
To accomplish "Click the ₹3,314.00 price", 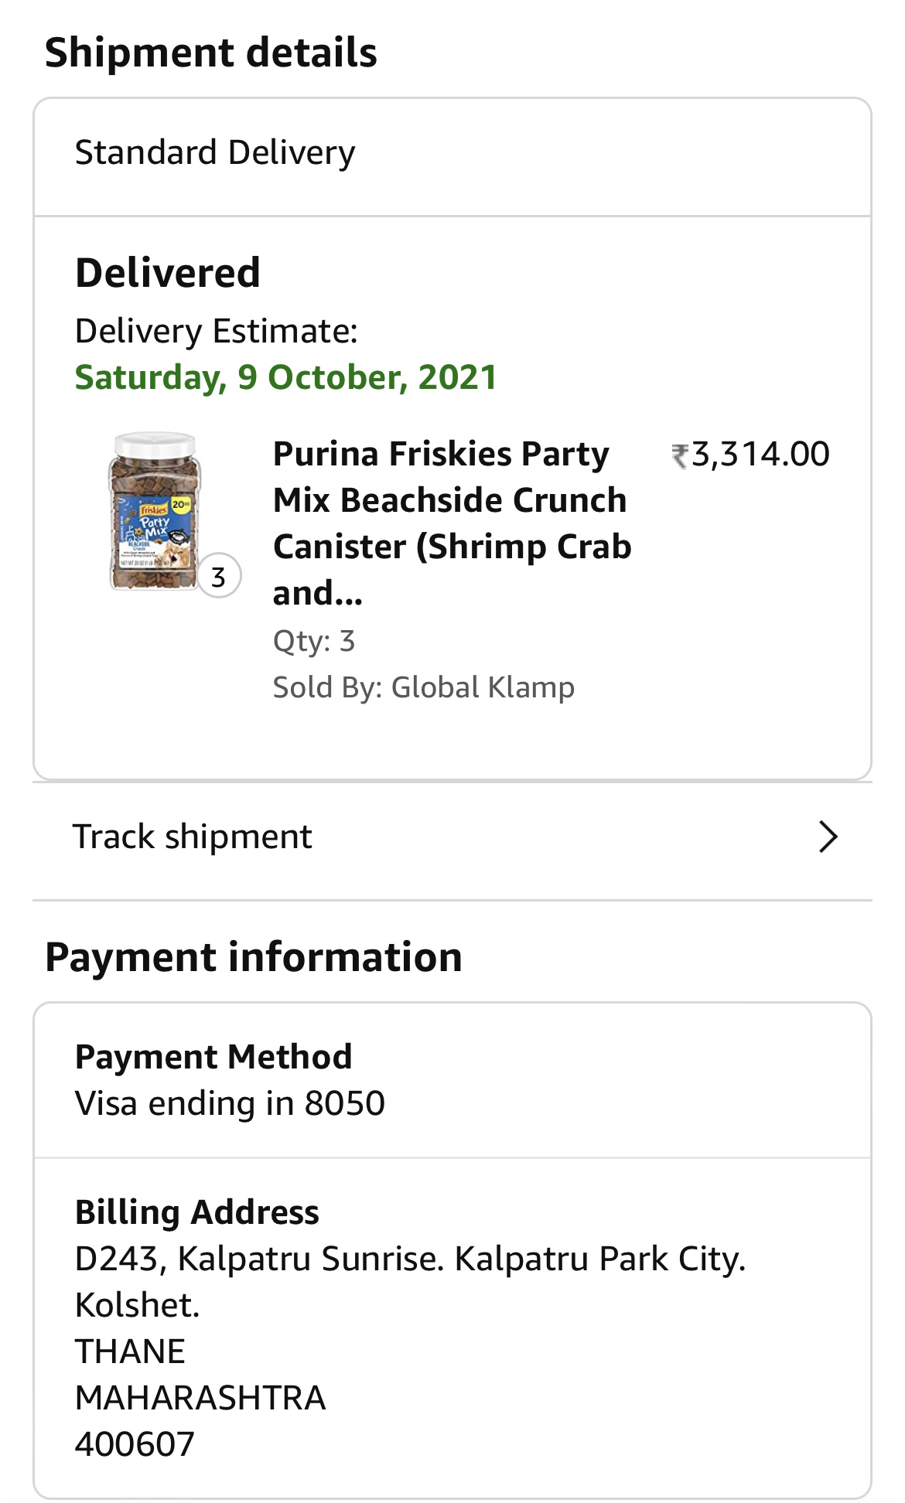I will click(750, 454).
